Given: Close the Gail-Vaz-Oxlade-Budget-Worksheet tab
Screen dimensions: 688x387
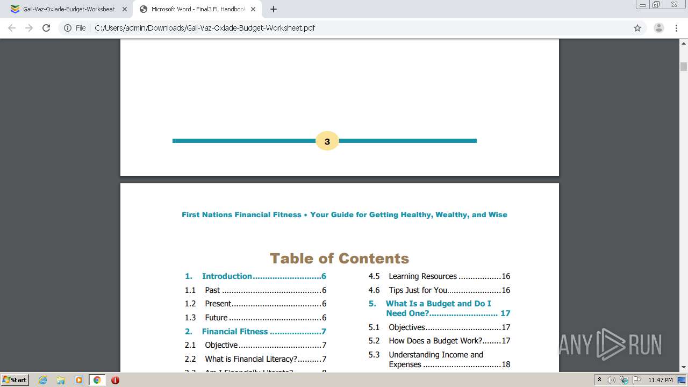Looking at the screenshot, I should click(x=125, y=9).
